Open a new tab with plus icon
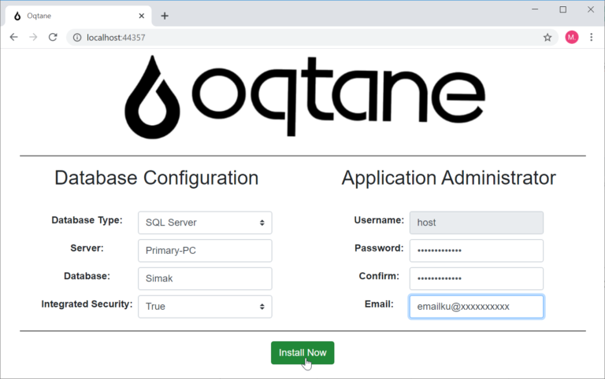 tap(165, 16)
